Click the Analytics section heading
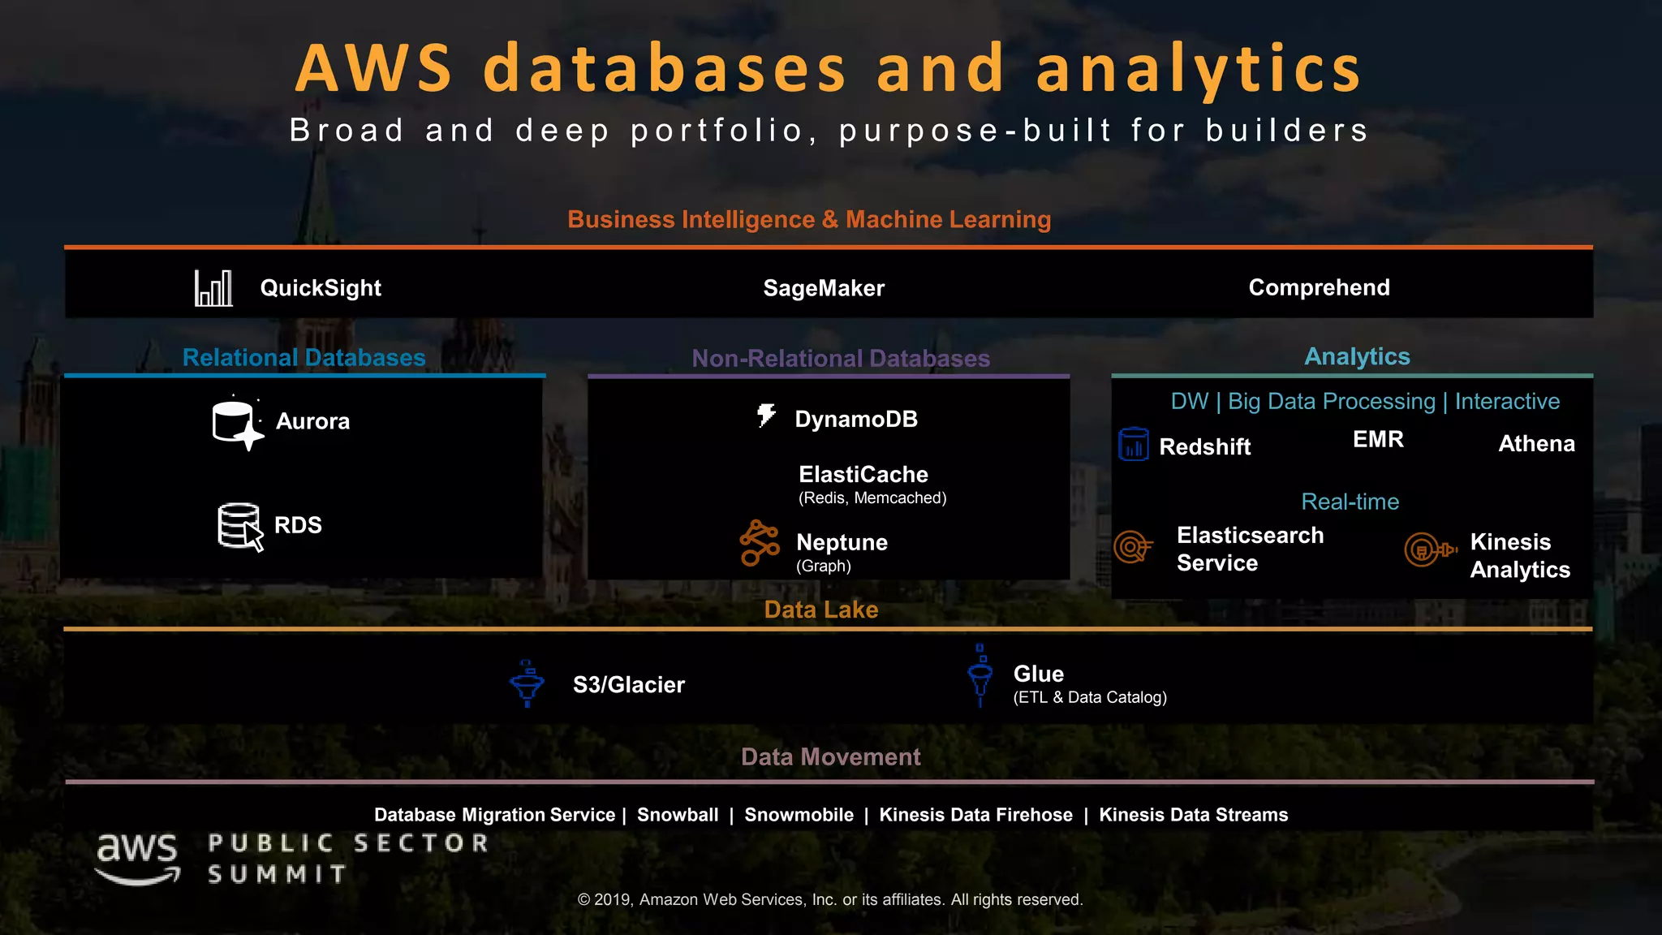1662x935 pixels. point(1357,356)
